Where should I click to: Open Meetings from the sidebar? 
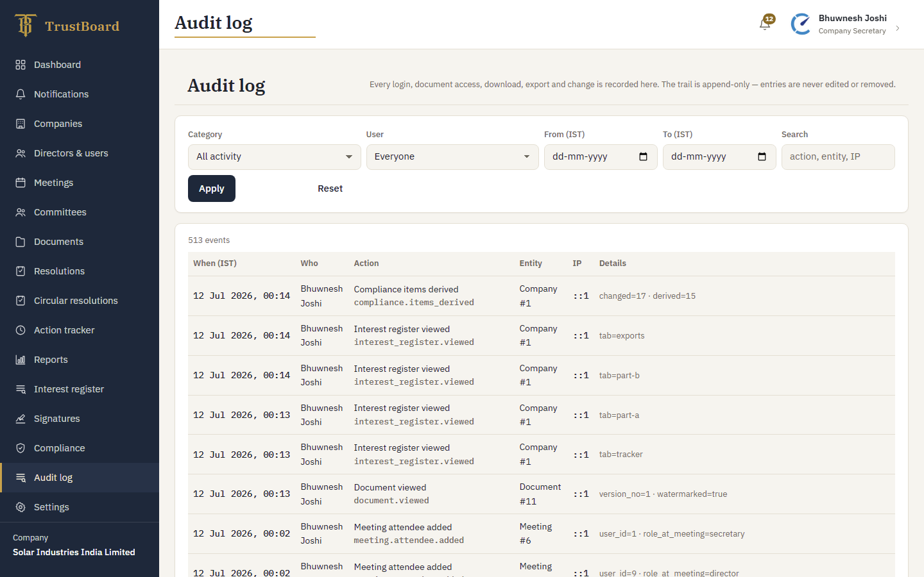pos(80,183)
